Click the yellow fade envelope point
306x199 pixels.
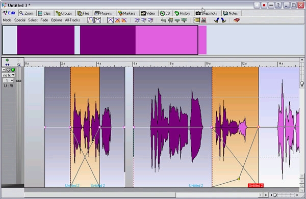pyautogui.click(x=239, y=179)
